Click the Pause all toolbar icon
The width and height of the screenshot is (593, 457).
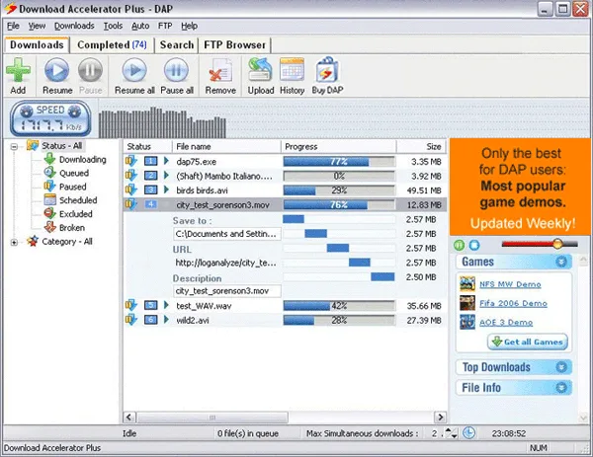pos(176,70)
